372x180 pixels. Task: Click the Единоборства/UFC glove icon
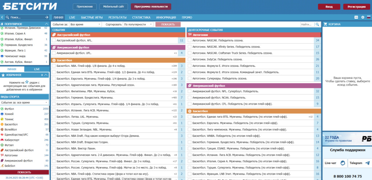(x=2, y=135)
